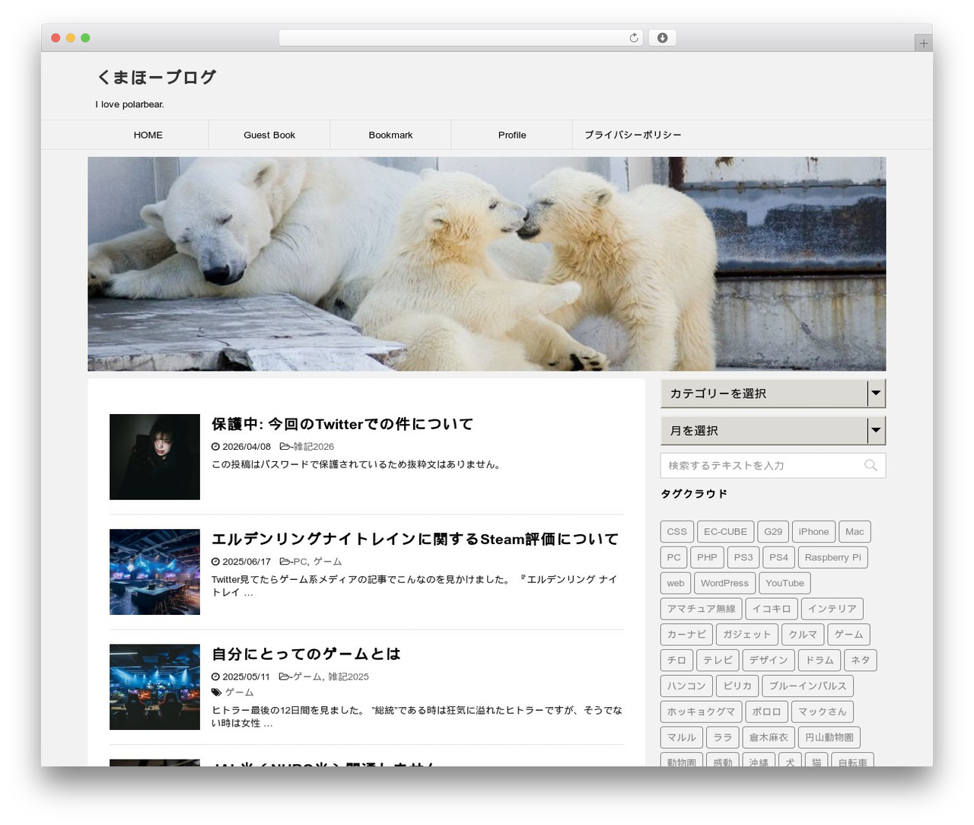Click the くまほーブログ site title
This screenshot has width=974, height=825.
[x=157, y=77]
